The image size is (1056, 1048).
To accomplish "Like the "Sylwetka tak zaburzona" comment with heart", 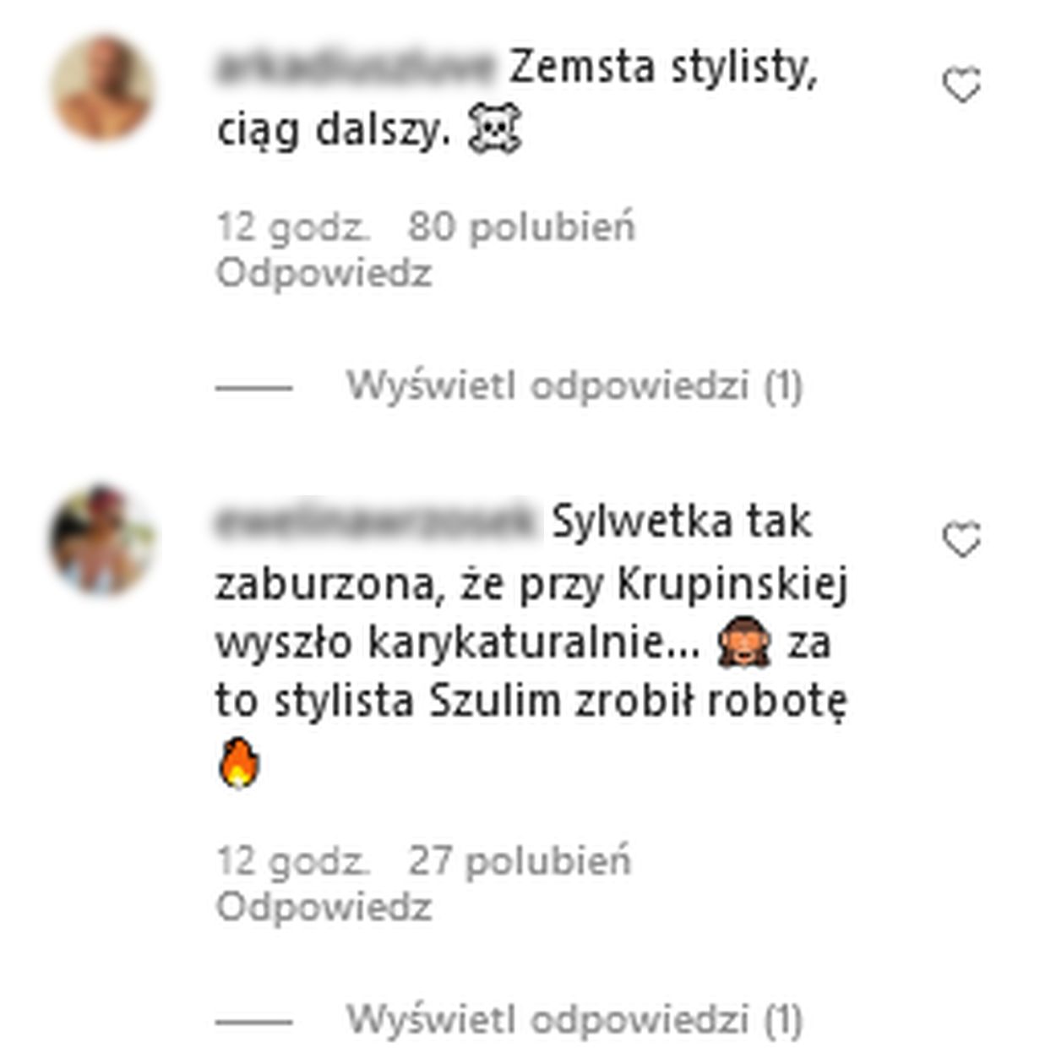I will pyautogui.click(x=961, y=539).
